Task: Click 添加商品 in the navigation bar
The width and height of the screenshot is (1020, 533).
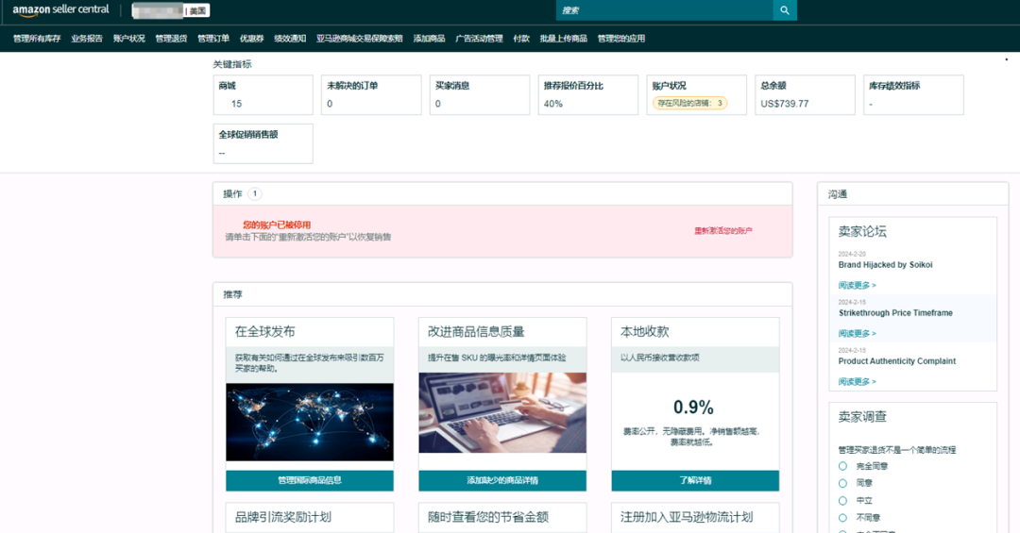Action: (430, 39)
